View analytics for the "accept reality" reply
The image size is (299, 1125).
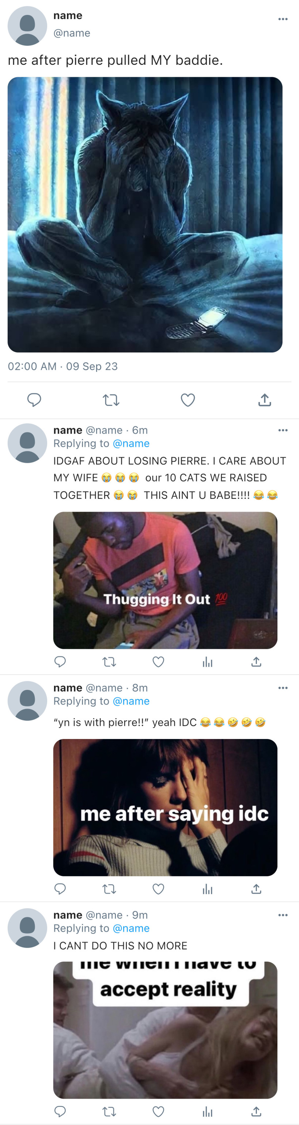point(208,1111)
